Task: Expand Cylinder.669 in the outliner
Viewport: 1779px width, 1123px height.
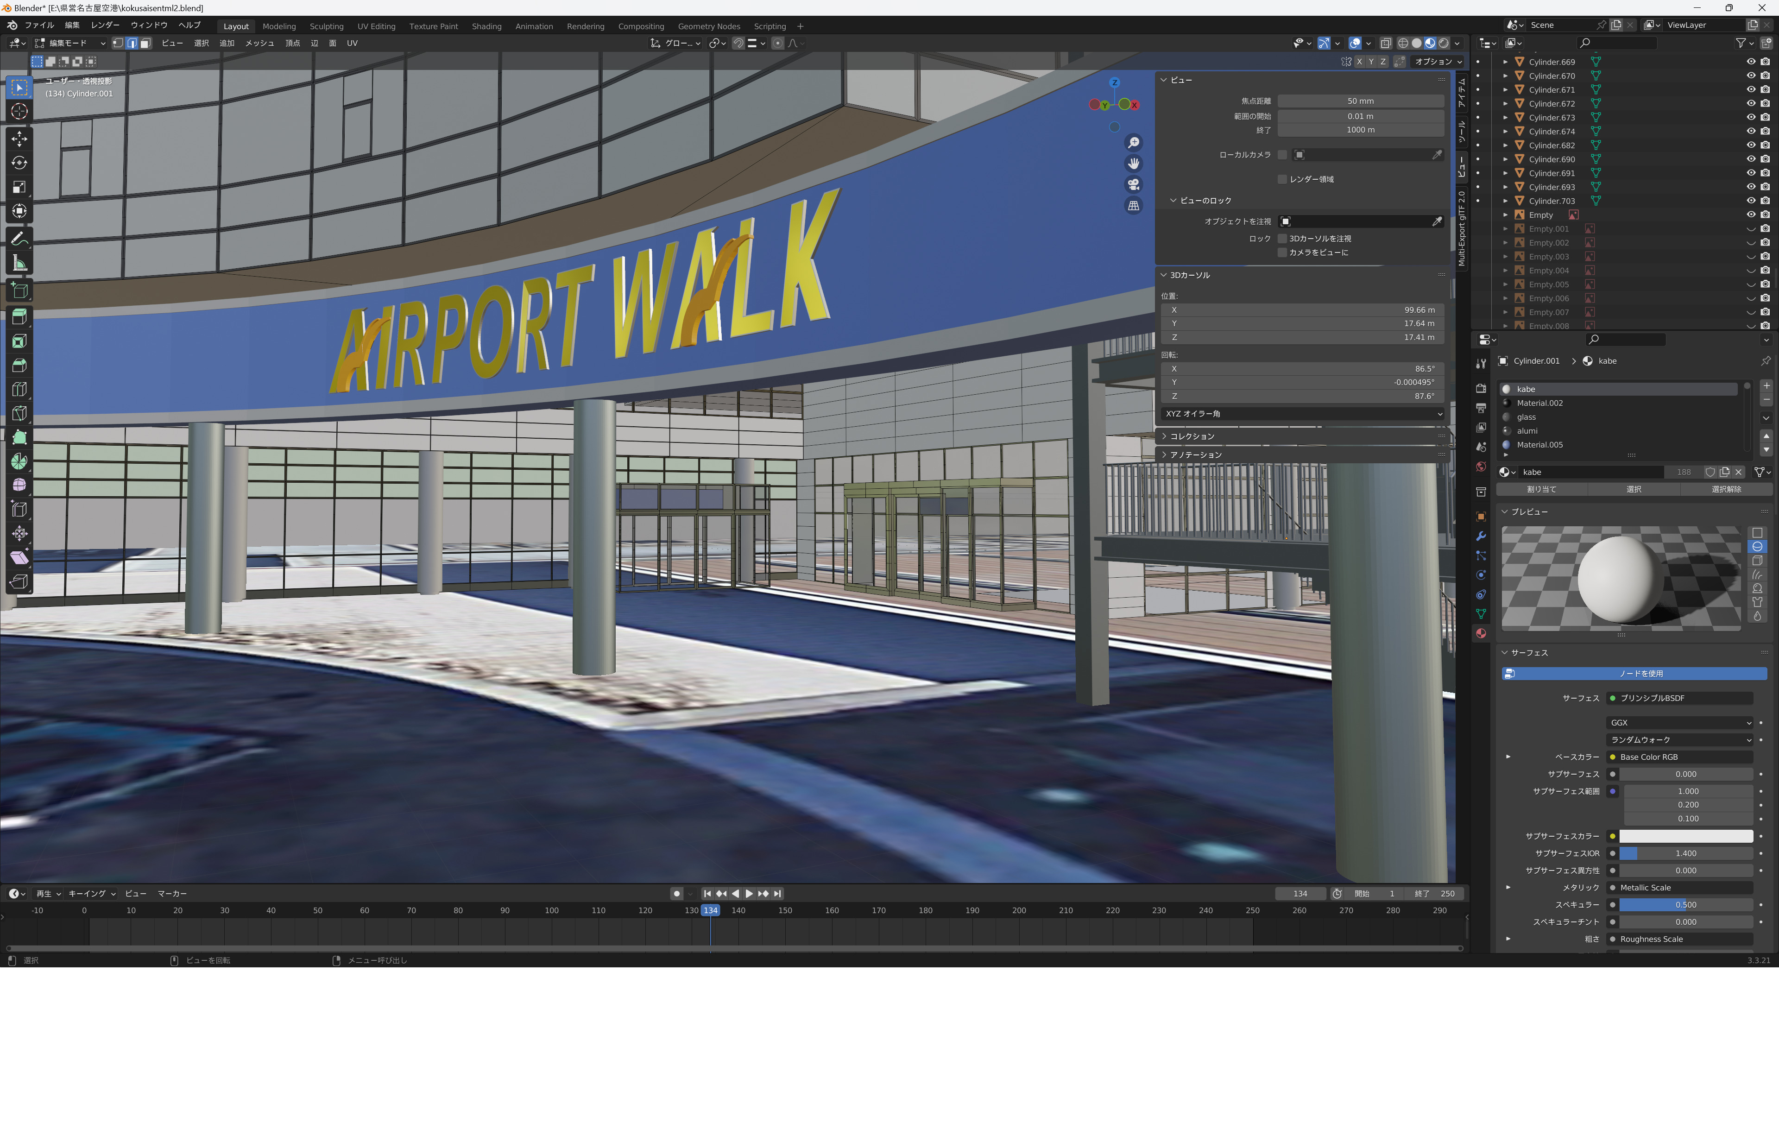Action: click(1505, 62)
